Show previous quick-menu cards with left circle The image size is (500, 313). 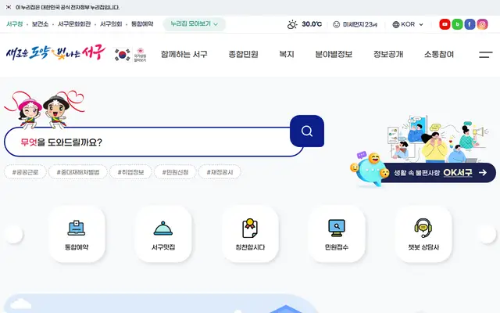[14, 235]
